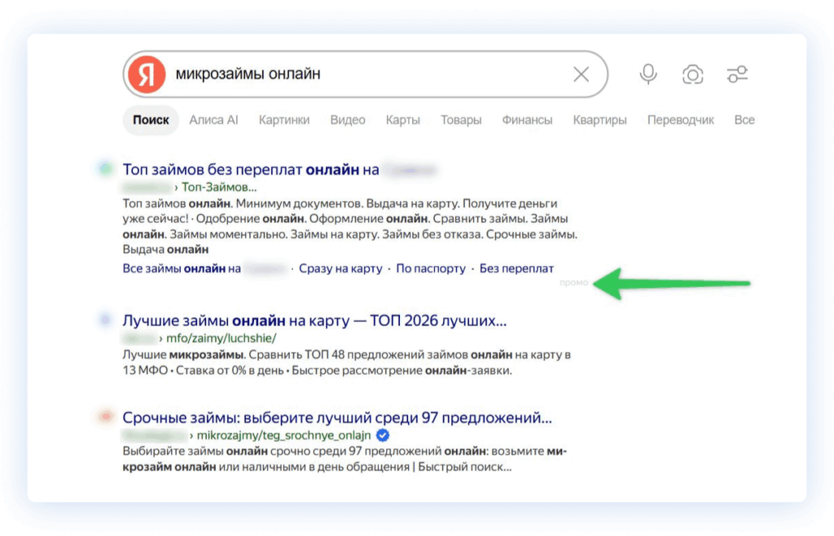
Task: Click the mfo/zaimy/luchshie/ URL path
Action: pyautogui.click(x=222, y=338)
